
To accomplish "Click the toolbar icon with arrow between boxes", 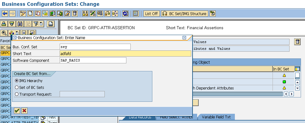I will tap(107, 14).
